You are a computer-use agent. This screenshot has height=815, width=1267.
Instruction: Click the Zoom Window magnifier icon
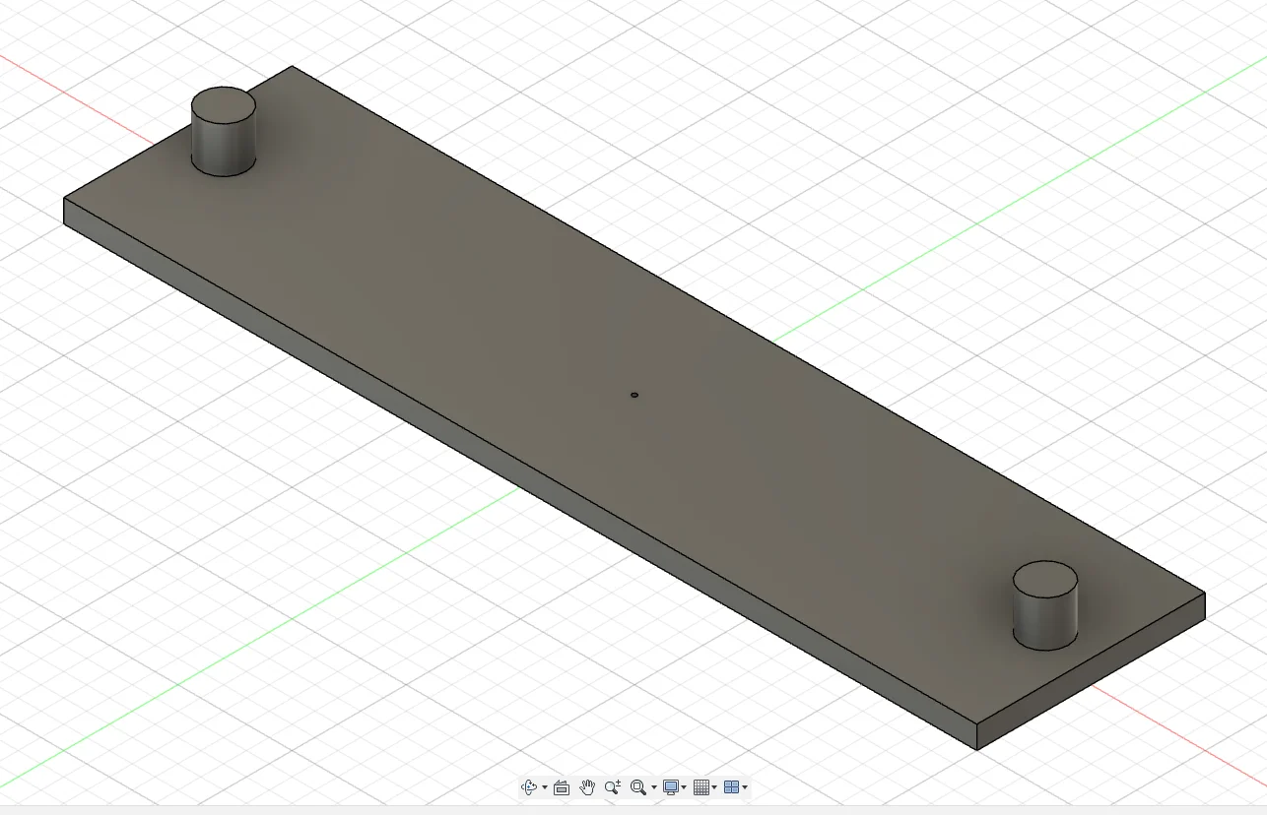(637, 787)
